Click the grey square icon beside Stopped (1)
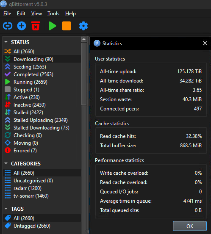This screenshot has width=211, height=234. coord(8,89)
